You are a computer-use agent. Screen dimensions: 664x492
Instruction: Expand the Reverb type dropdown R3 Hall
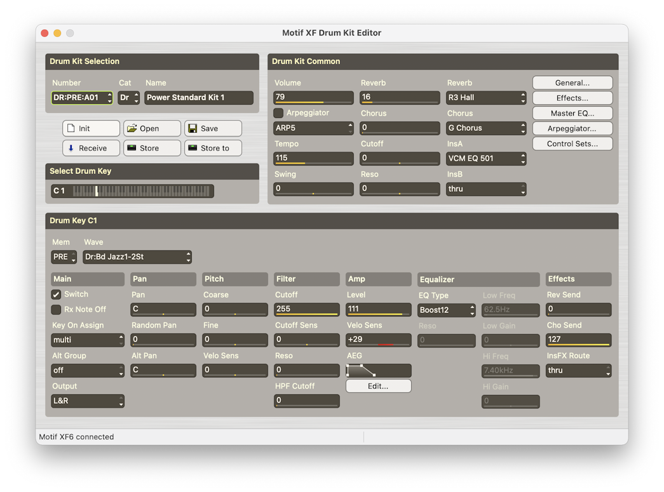tap(486, 98)
